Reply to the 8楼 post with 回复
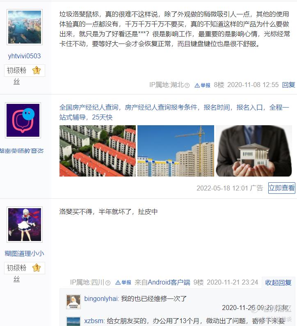 click(x=288, y=85)
